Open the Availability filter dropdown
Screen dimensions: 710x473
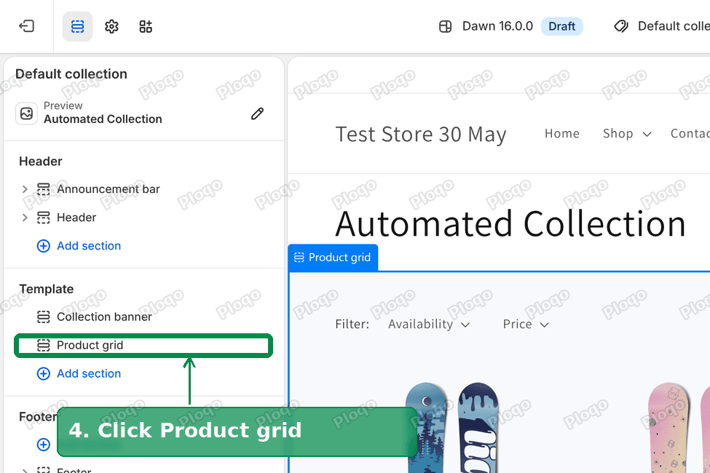429,324
